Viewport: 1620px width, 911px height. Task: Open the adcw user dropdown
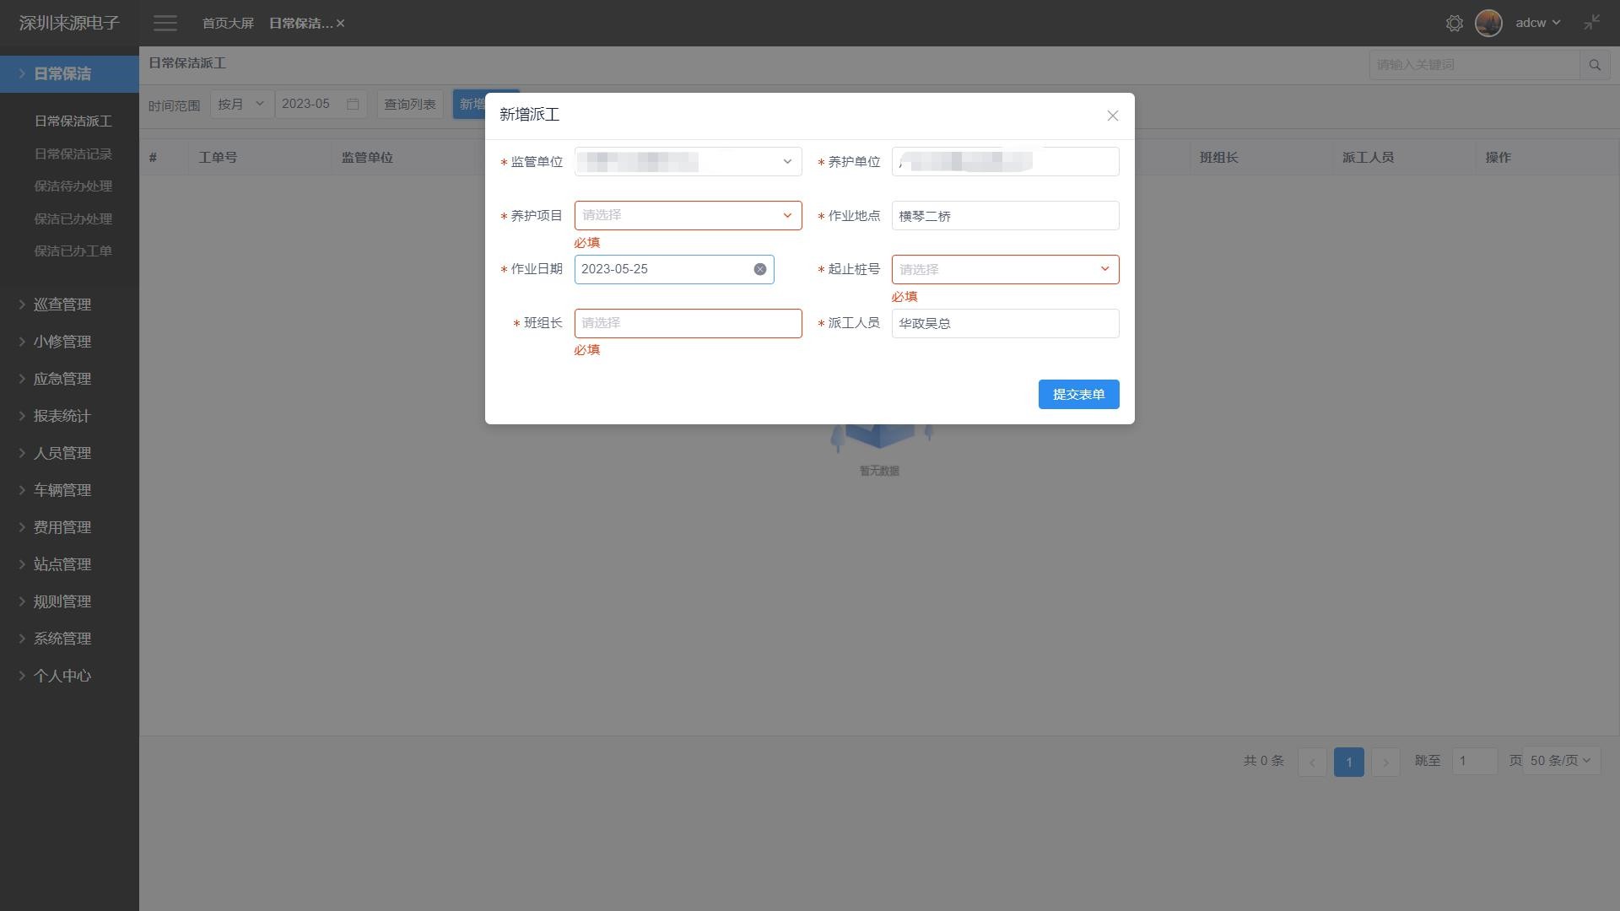(1537, 23)
